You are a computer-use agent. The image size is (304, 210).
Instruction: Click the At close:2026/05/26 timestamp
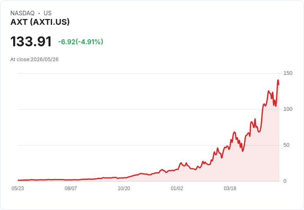point(34,60)
